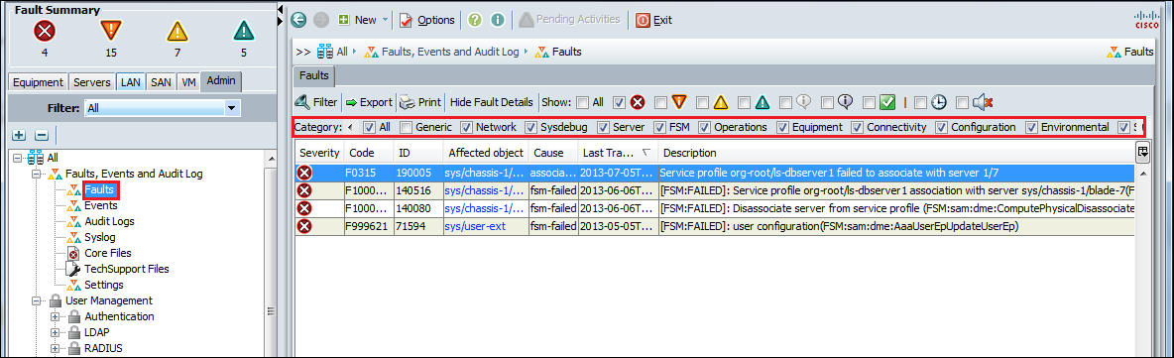
Task: Collapse the User Management tree node
Action: click(36, 301)
